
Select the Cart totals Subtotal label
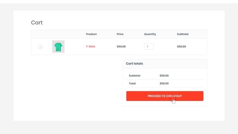[x=135, y=76]
